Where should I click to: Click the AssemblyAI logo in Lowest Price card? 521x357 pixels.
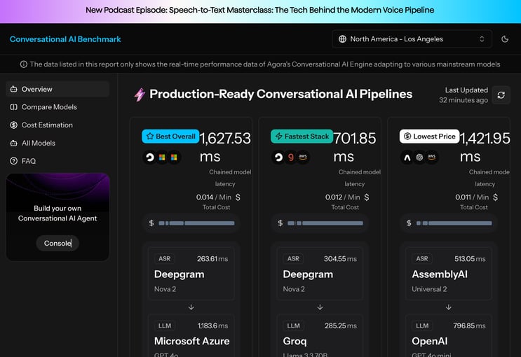pyautogui.click(x=407, y=157)
